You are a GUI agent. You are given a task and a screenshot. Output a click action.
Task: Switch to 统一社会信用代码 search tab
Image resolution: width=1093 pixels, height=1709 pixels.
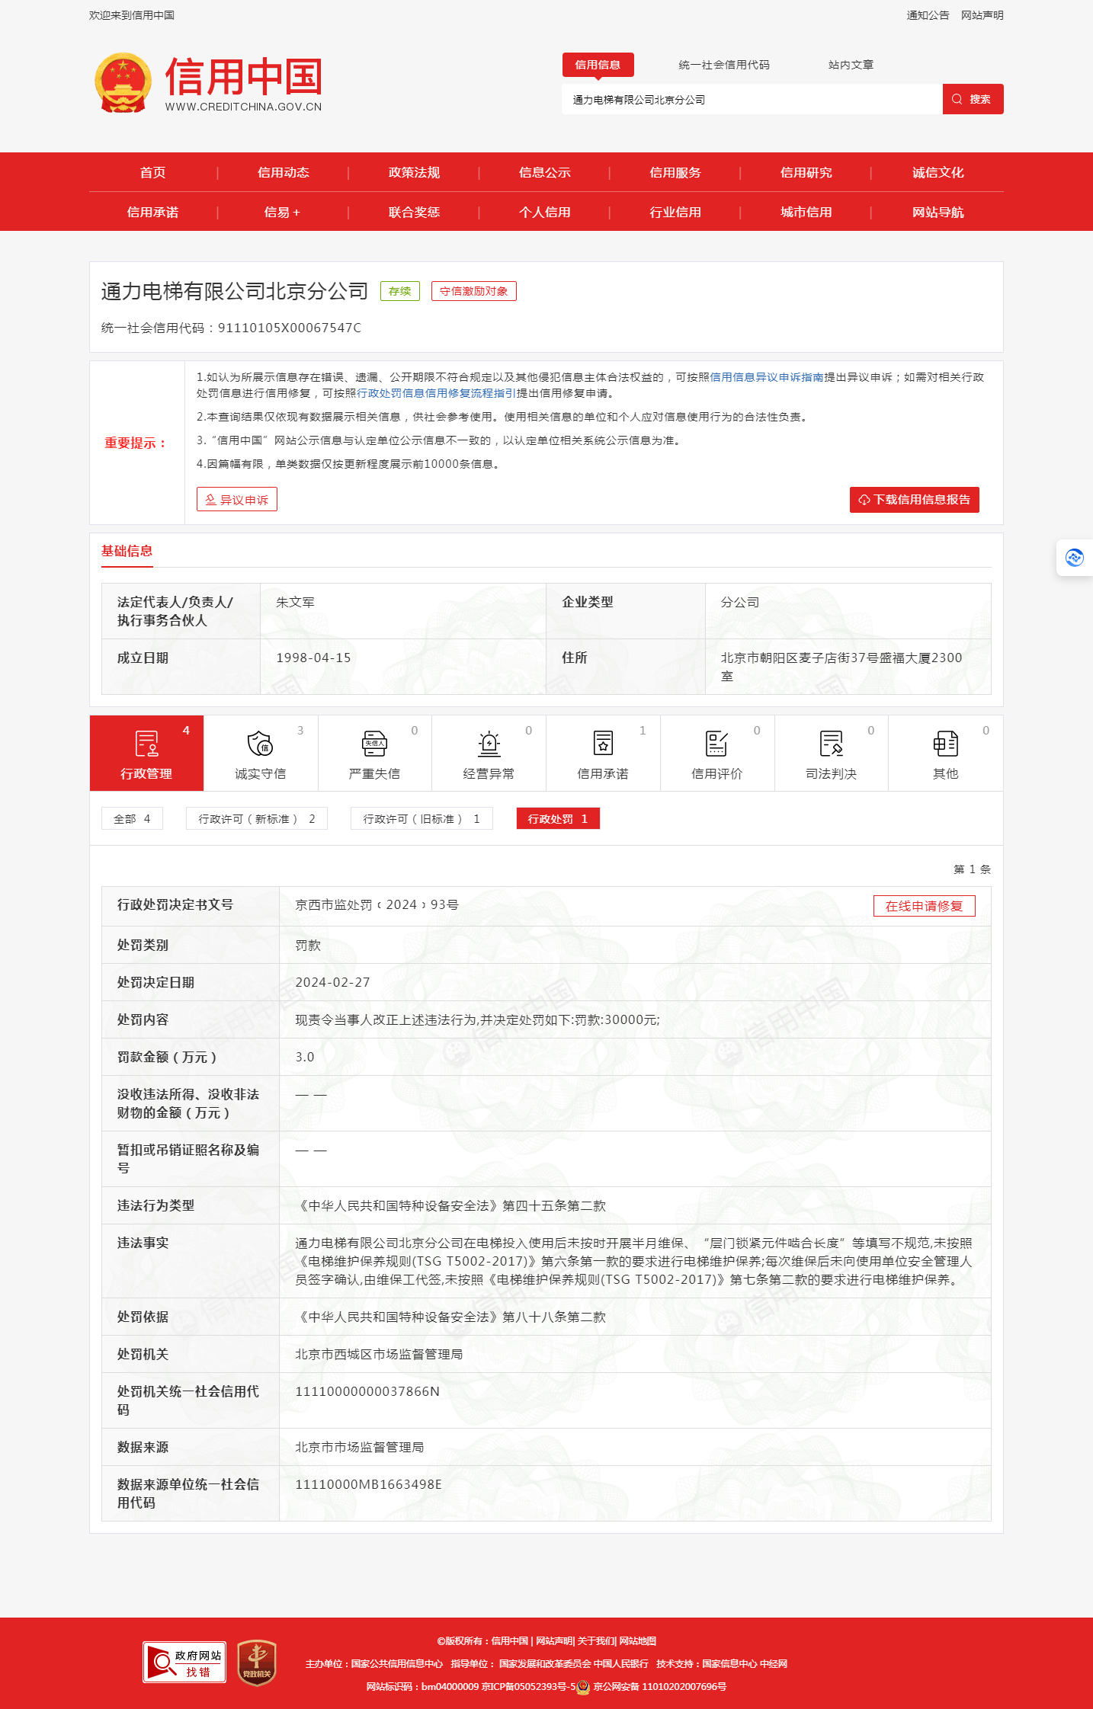pos(724,65)
